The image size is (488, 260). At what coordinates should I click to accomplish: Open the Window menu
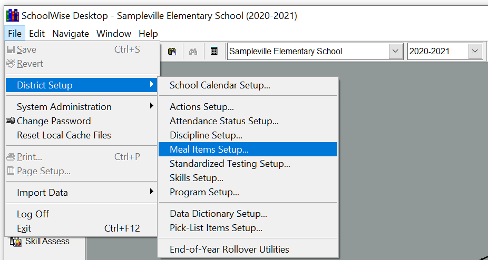pos(114,33)
